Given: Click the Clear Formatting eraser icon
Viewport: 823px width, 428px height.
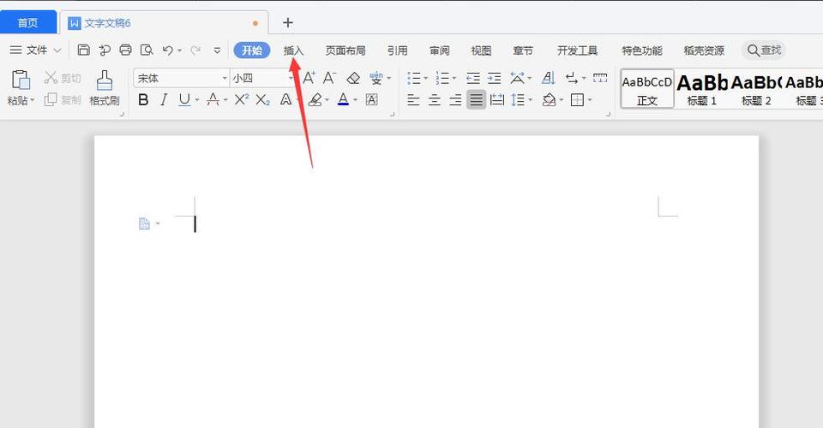Looking at the screenshot, I should click(x=352, y=78).
